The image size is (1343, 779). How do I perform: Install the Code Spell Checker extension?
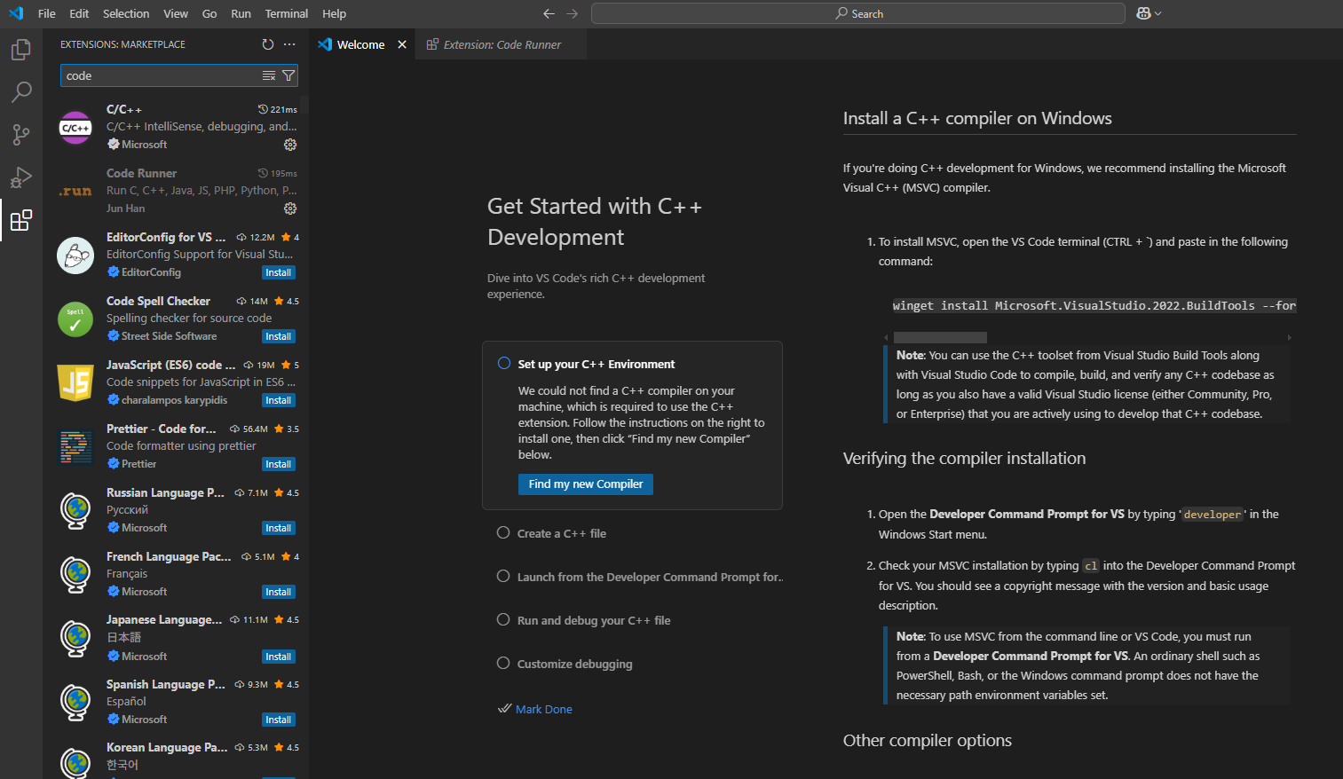tap(279, 336)
